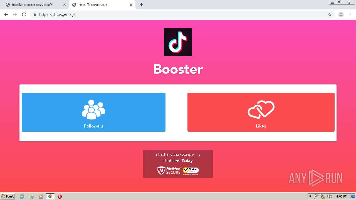Go back to the previous page
The height and width of the screenshot is (200, 356).
point(6,14)
